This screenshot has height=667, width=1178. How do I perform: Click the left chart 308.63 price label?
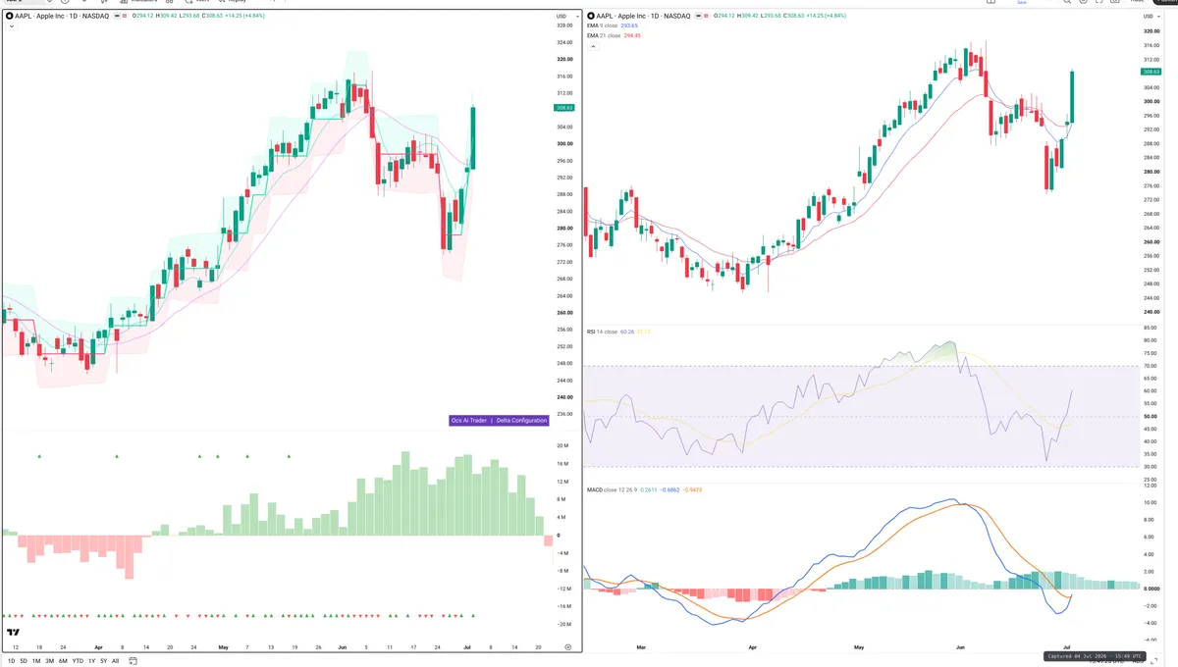coord(564,108)
